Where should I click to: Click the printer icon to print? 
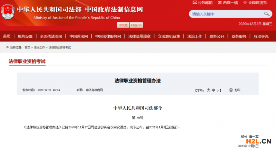pos(231,90)
